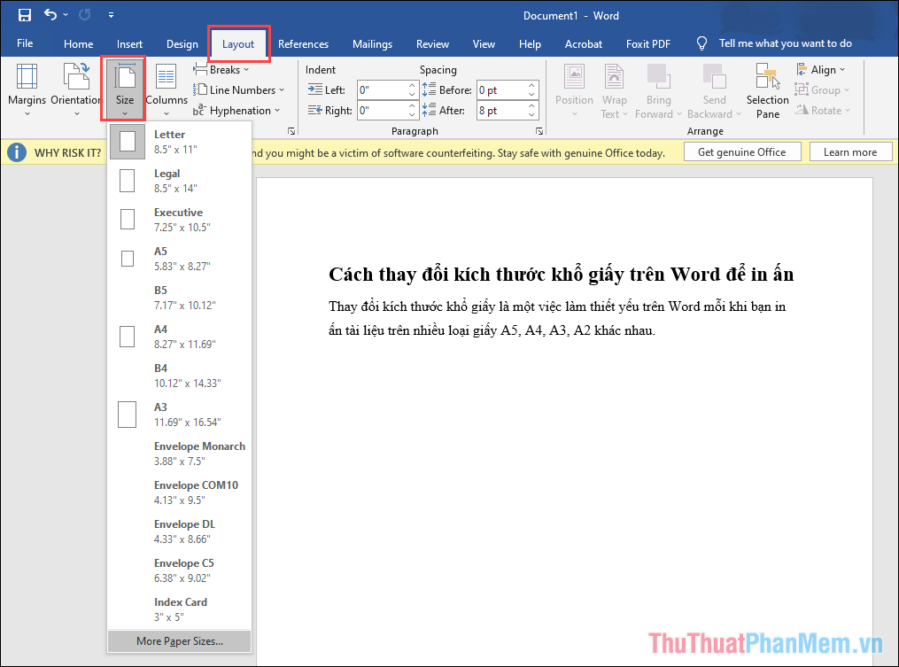Click the Send Backward icon

click(x=714, y=78)
